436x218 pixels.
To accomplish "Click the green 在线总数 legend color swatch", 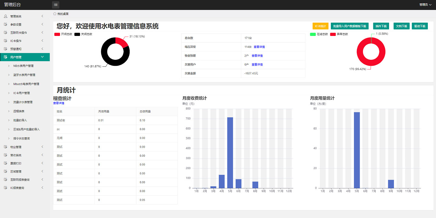I will pos(313,34).
